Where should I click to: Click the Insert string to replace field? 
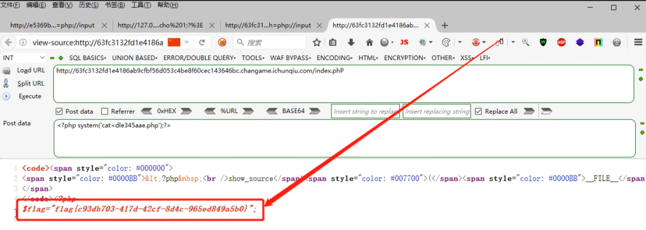tap(365, 111)
